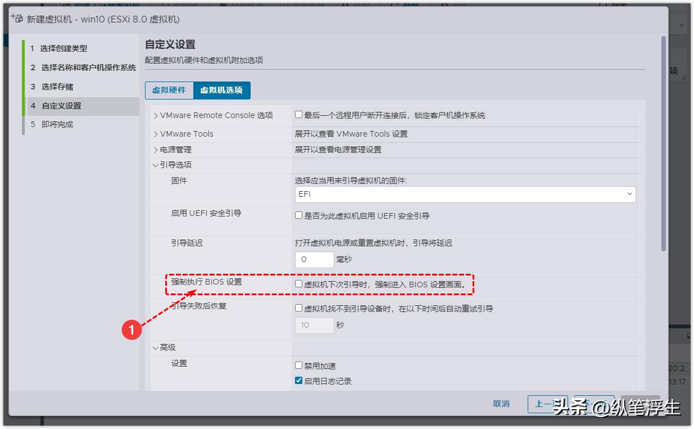
Task: Switch to the 虚拟机选项 tab
Action: pyautogui.click(x=222, y=90)
